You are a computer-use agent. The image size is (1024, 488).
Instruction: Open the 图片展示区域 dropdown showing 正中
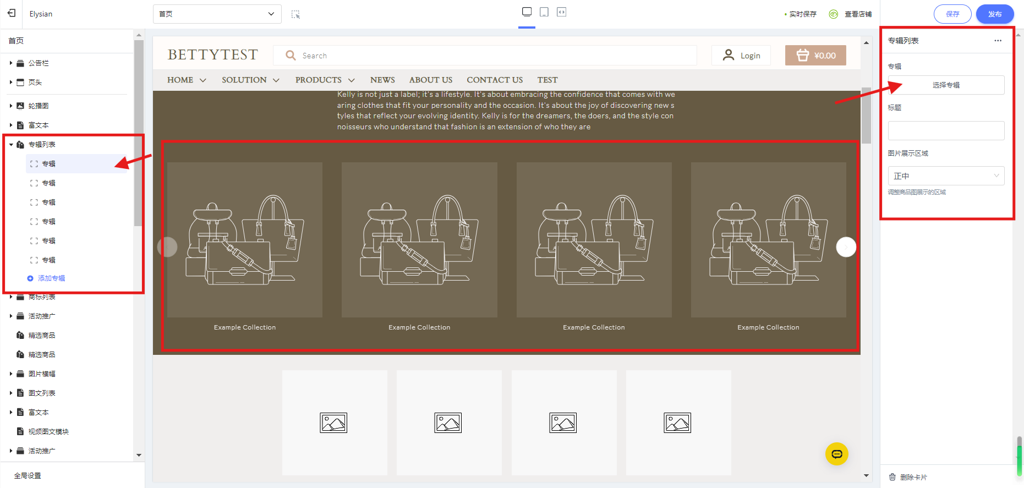tap(945, 176)
